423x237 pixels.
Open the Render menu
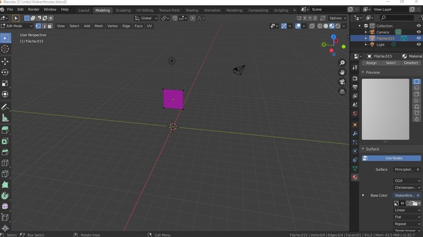[34, 10]
